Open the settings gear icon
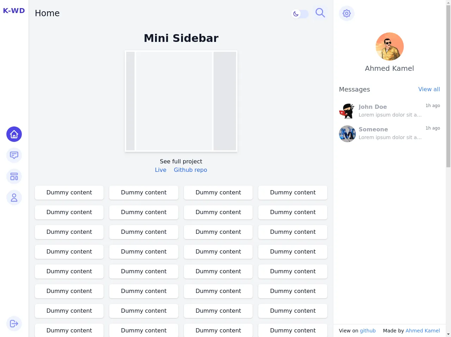This screenshot has height=337, width=451. click(x=347, y=13)
